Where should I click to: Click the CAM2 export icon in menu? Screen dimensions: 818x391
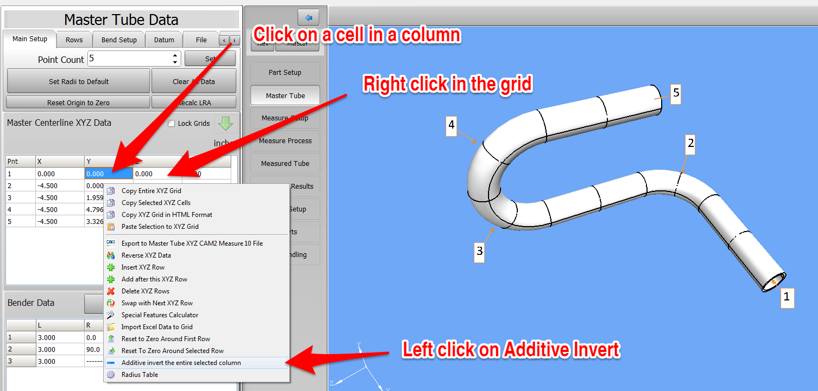pyautogui.click(x=111, y=243)
